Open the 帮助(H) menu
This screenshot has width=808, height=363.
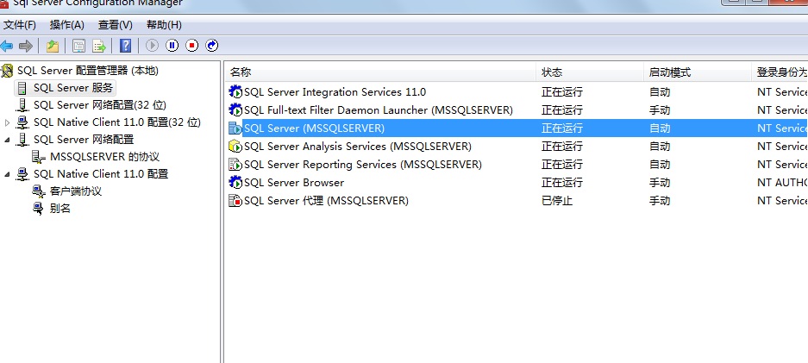tap(165, 25)
